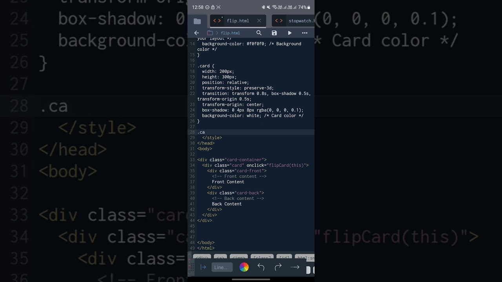Redo the last edit
The height and width of the screenshot is (282, 502).
[278, 267]
